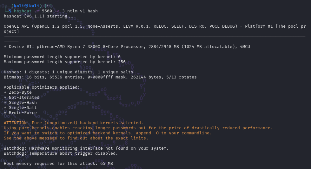Click the '-a' attack mode flag

pyautogui.click(x=57, y=11)
